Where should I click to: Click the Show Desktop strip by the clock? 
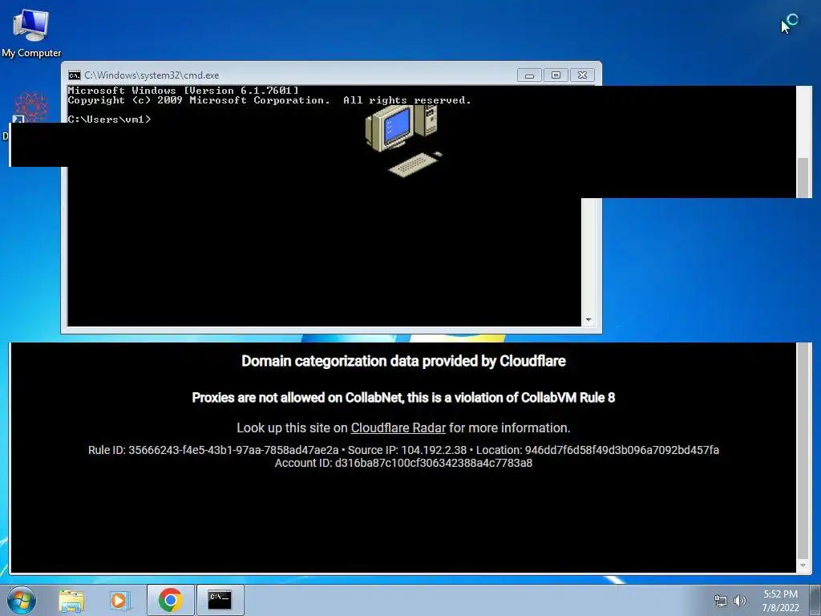point(816,600)
